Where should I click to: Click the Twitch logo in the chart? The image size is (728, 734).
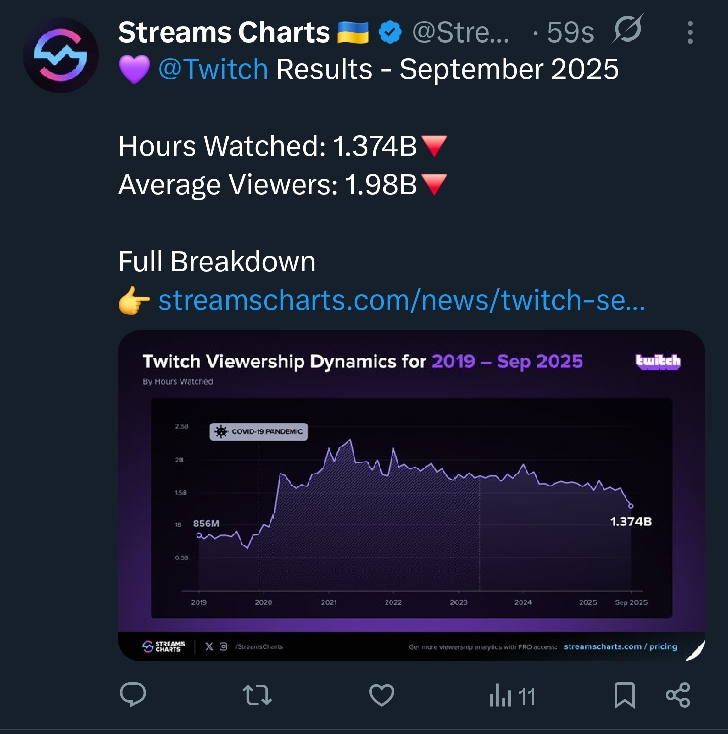[x=658, y=361]
